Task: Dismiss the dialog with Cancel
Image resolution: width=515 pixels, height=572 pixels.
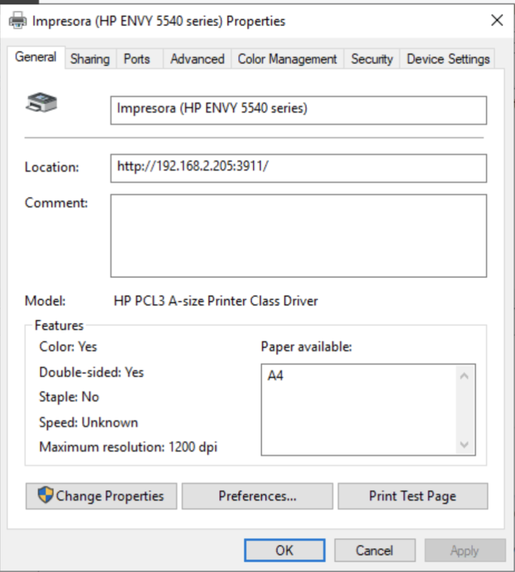Action: pyautogui.click(x=374, y=550)
